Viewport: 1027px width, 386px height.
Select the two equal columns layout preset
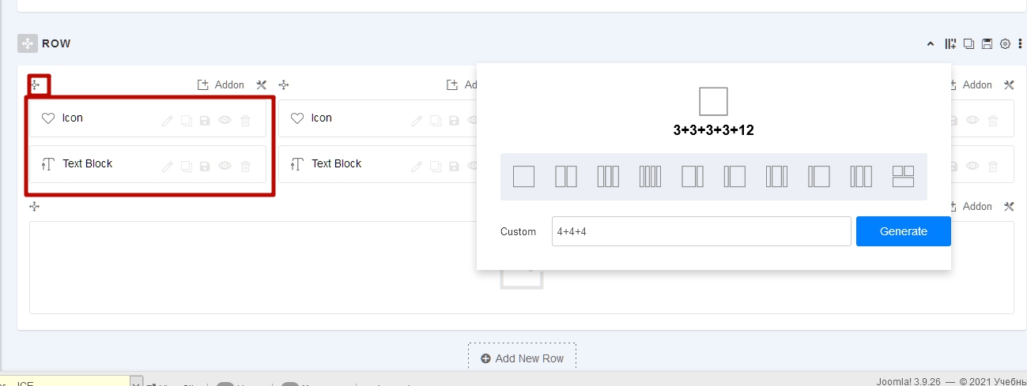tap(566, 177)
